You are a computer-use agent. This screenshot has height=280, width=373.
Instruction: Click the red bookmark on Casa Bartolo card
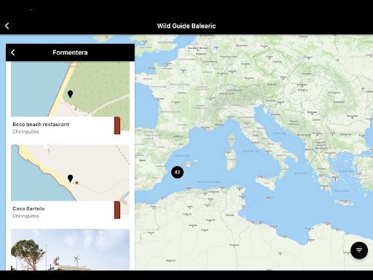pos(117,210)
